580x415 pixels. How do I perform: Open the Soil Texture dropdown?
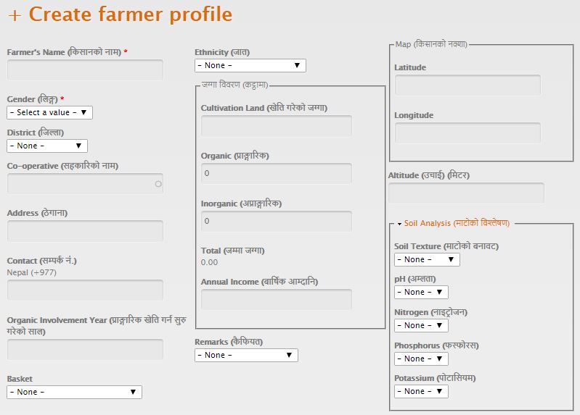[427, 259]
